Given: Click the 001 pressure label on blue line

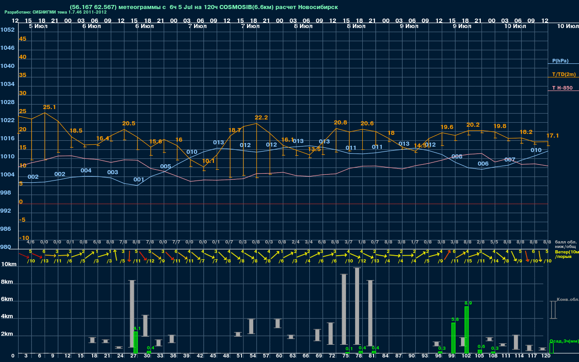Looking at the screenshot, I should pyautogui.click(x=139, y=179).
